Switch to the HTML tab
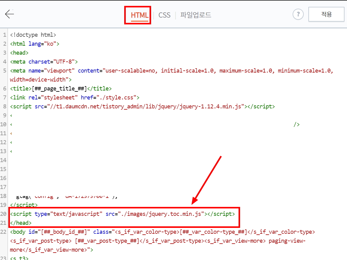 139,15
